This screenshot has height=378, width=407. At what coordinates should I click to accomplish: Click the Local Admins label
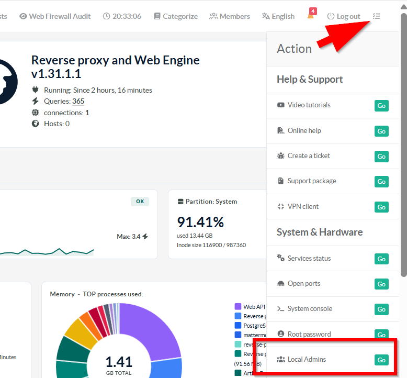[307, 359]
